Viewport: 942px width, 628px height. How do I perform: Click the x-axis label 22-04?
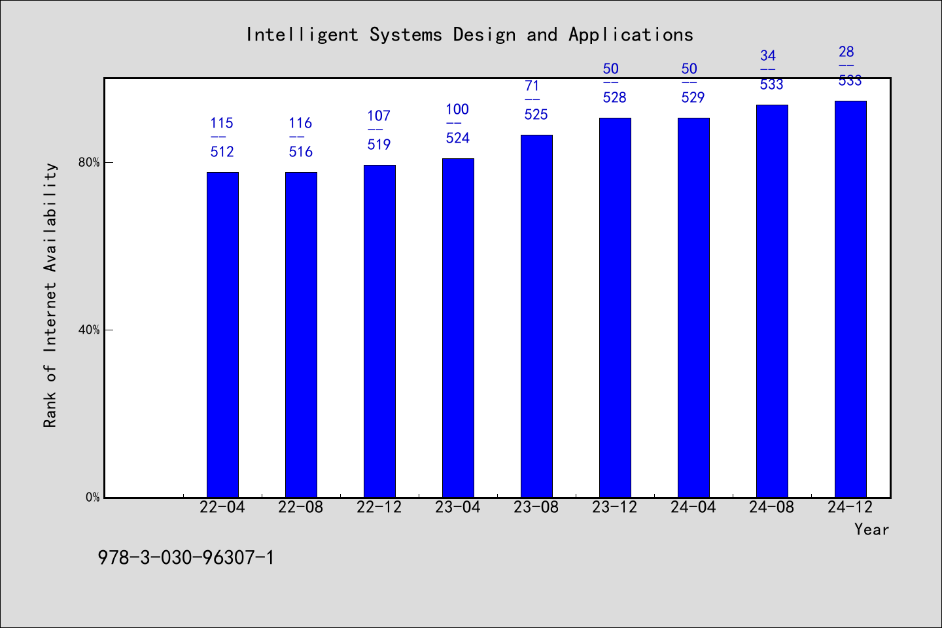coord(222,507)
